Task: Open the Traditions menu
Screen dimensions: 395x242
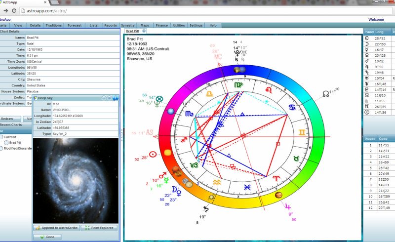Action: tap(53, 25)
